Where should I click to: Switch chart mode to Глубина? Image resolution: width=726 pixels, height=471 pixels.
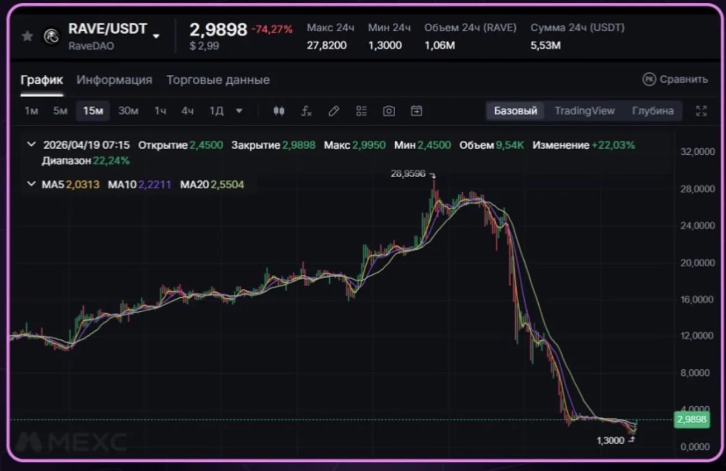pos(653,111)
